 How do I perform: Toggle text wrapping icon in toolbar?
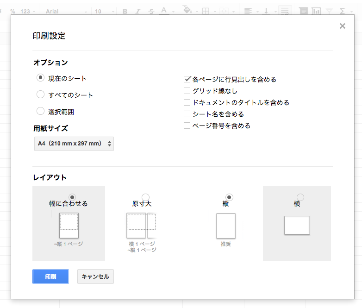click(x=285, y=11)
